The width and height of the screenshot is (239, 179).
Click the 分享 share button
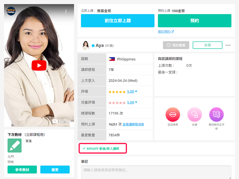[207, 45]
